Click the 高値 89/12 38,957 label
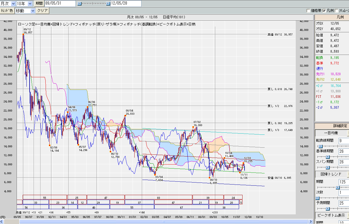This screenshot has height=224, width=349. tap(280, 34)
